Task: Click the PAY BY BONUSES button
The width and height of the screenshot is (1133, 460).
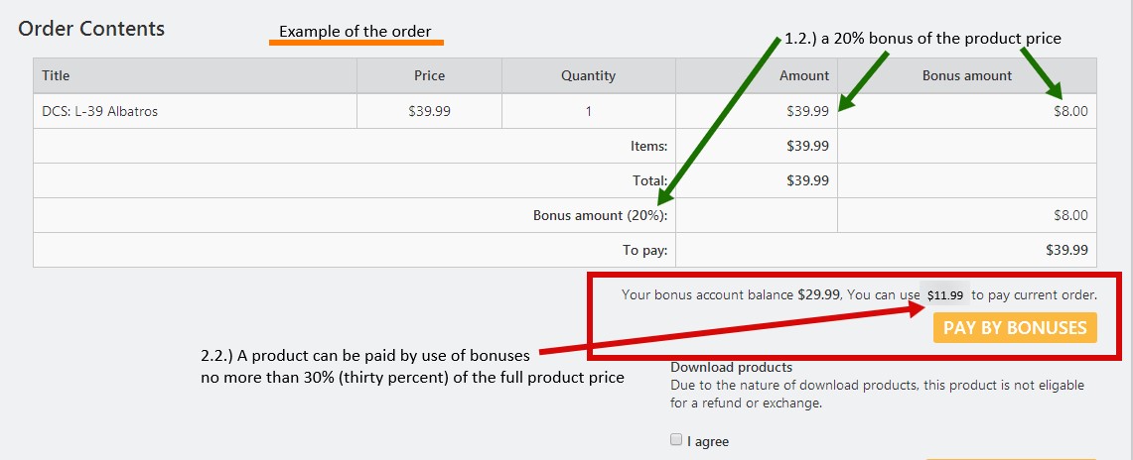Action: (1015, 328)
